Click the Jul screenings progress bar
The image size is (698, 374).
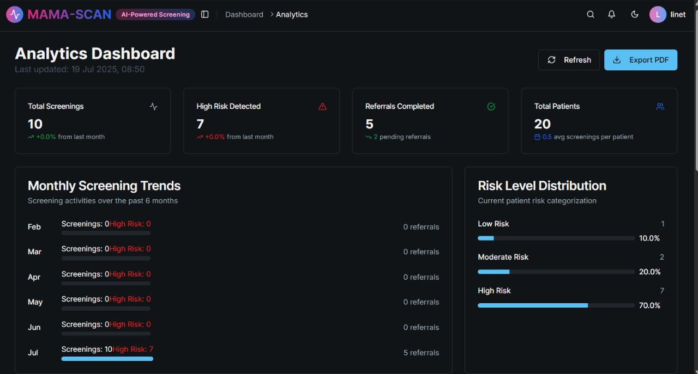(107, 359)
